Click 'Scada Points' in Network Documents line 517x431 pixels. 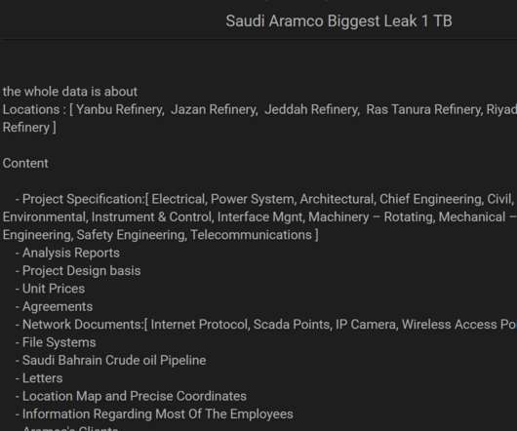(x=292, y=325)
